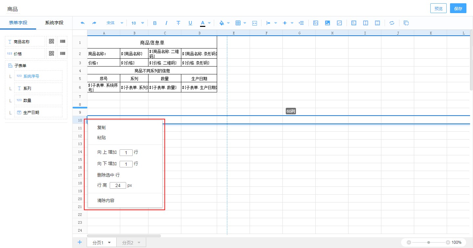This screenshot has width=473, height=248.
Task: Open the 分页1 page dropdown arrow
Action: point(109,242)
